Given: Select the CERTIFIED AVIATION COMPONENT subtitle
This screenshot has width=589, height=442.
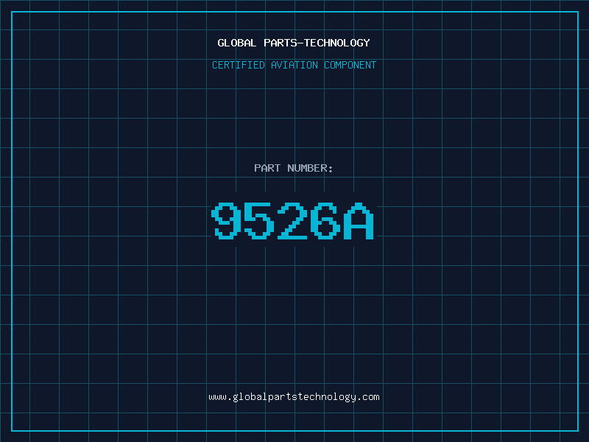Looking at the screenshot, I should coord(294,65).
